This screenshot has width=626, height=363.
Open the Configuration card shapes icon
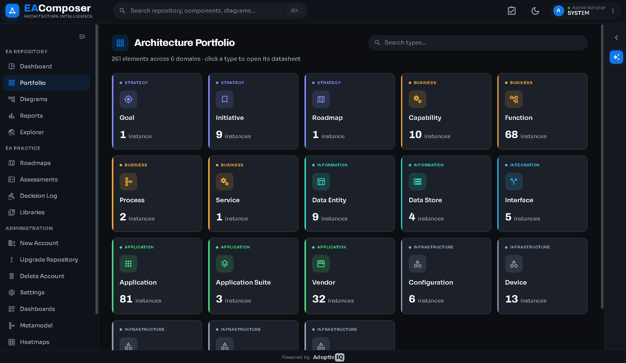coord(417,264)
